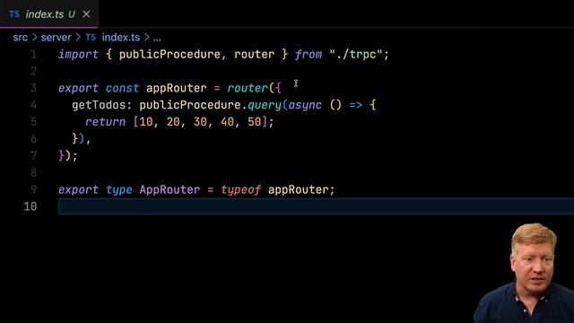Click the "import" keyword on line 1
The width and height of the screenshot is (574, 323).
(x=78, y=55)
